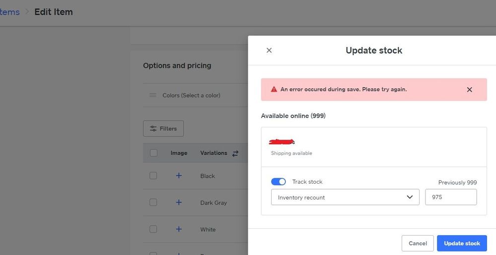Open the Filters button
Screen dimensions: 496x255
click(163, 129)
